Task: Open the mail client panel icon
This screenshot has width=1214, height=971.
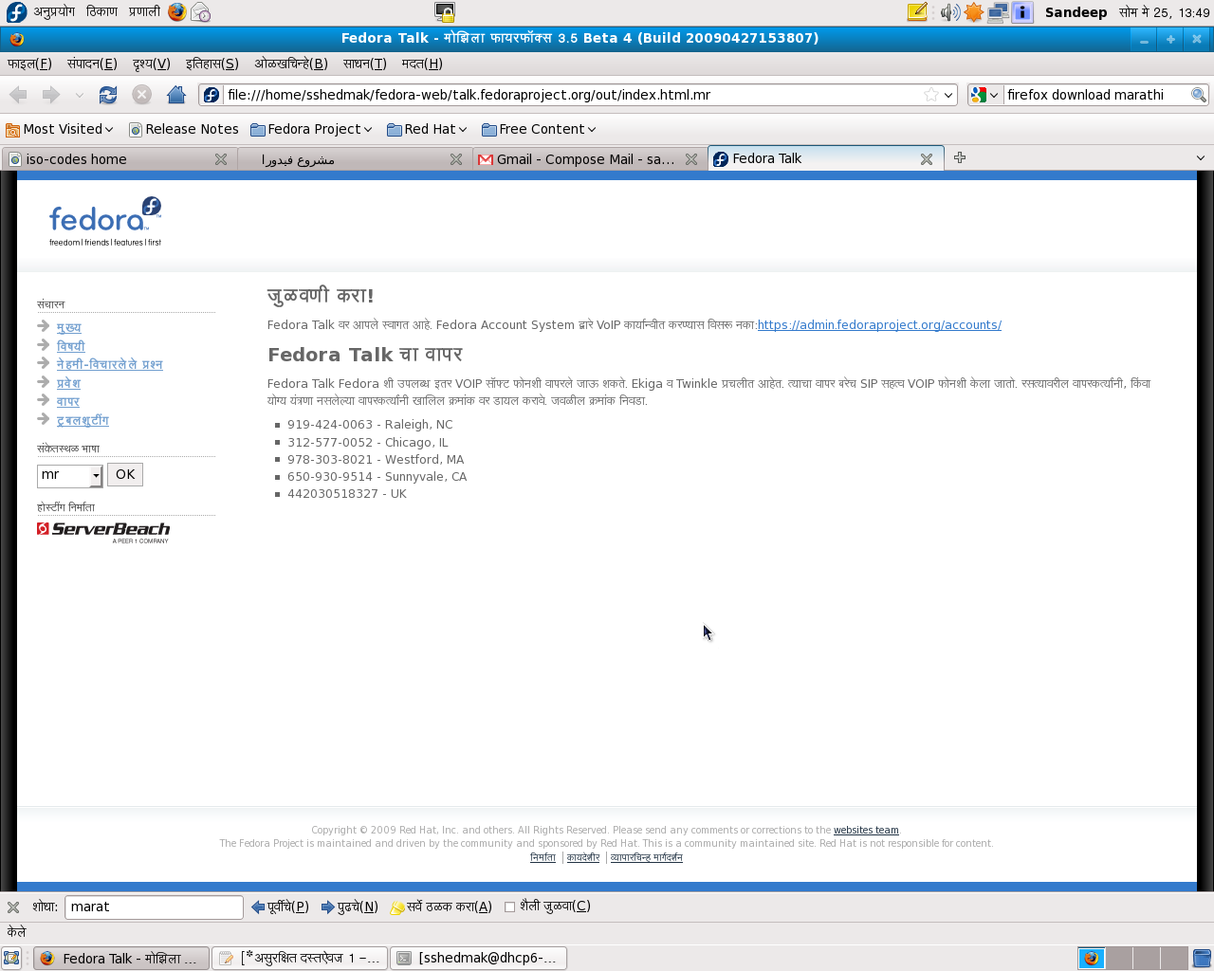Action: coord(200,12)
